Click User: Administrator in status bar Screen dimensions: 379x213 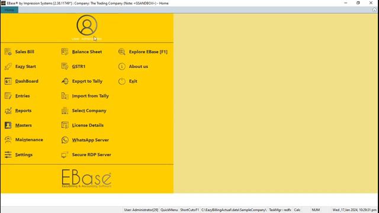[x=141, y=210]
